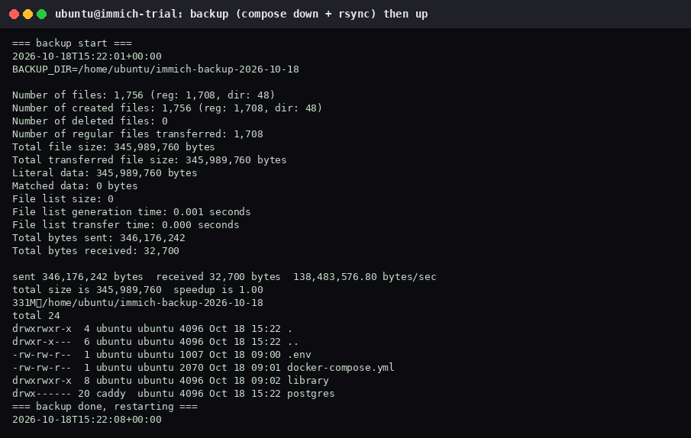The image size is (691, 438).
Task: Click the '.env' file name in listing
Action: point(299,355)
